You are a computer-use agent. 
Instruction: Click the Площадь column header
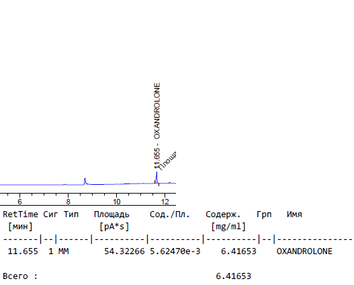112,214
